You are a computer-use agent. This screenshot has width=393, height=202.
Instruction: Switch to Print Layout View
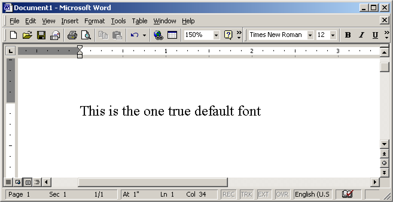[28, 182]
